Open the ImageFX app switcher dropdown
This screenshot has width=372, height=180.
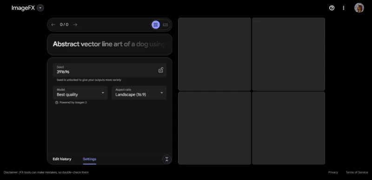(40, 8)
